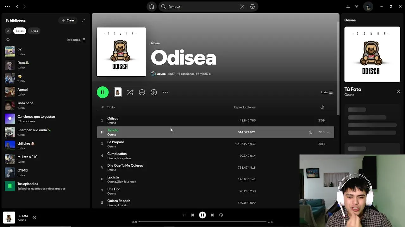
Task: Skip to the next track
Action: 213,215
